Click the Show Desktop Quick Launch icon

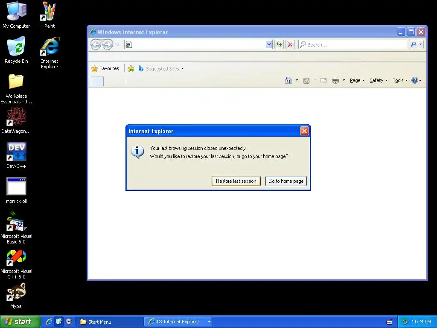coord(59,322)
